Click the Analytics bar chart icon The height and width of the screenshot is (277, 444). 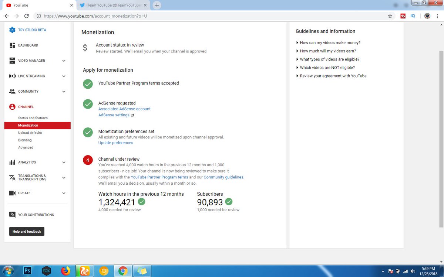[x=12, y=162]
